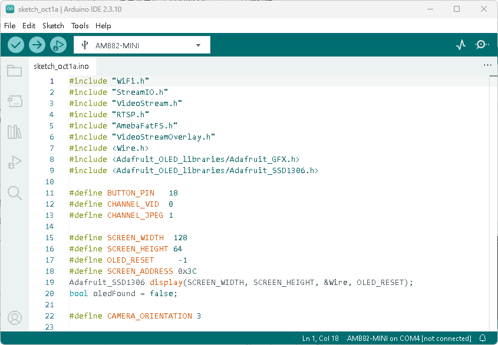This screenshot has height=345, width=498.
Task: Open the Edit menu
Action: (x=29, y=26)
